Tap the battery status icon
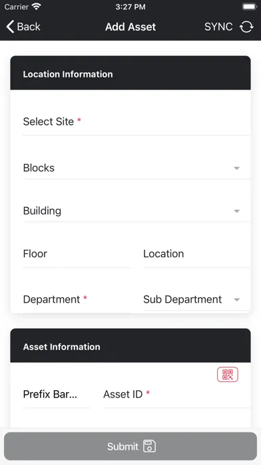This screenshot has height=465, width=261. pos(250,7)
